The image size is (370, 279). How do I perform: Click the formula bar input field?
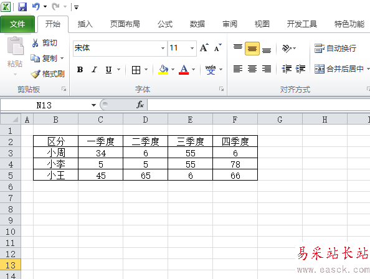(259, 105)
